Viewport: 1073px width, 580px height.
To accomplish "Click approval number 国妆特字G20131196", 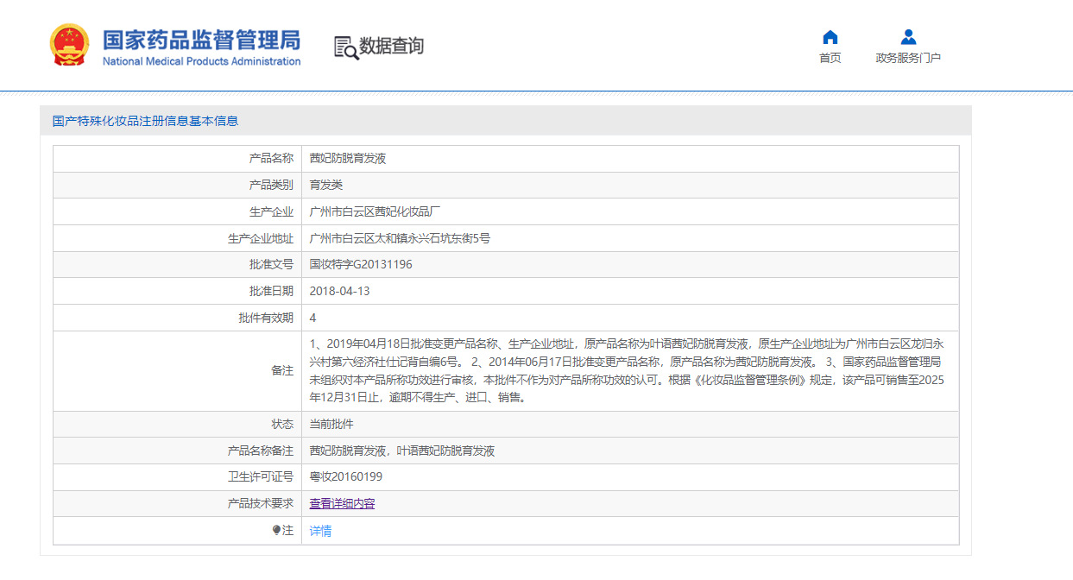I will point(361,264).
